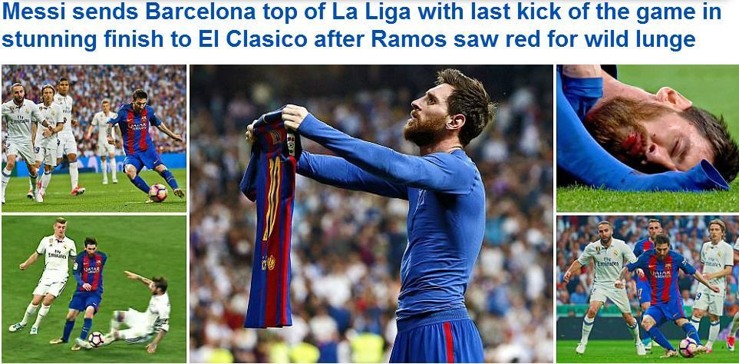The height and width of the screenshot is (364, 739).
Task: Click the number 10 Barcelona shirt held up
Action: (269, 220)
